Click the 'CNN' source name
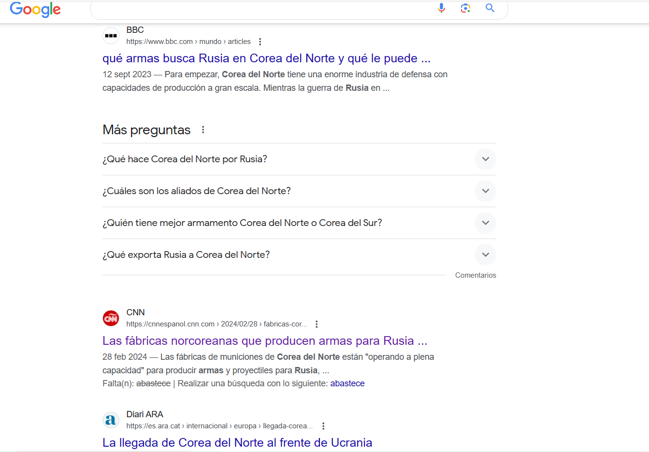This screenshot has width=649, height=452. pos(136,312)
